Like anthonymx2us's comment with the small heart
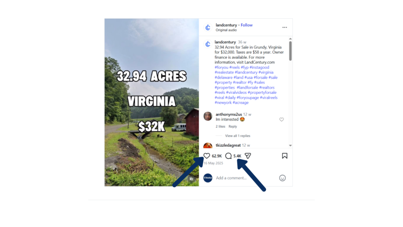The image size is (403, 227). click(x=281, y=119)
